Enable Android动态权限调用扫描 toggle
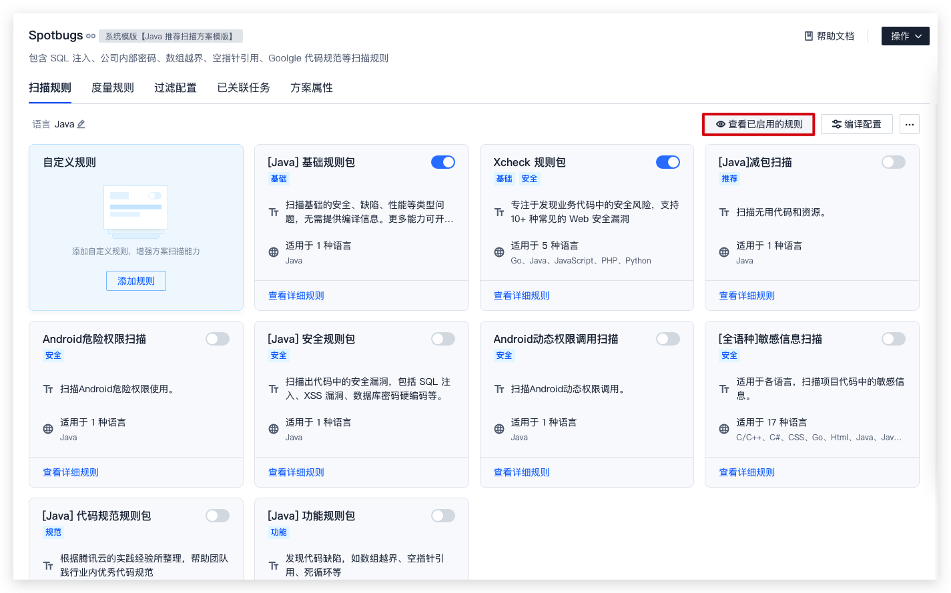951x593 pixels. pos(668,339)
